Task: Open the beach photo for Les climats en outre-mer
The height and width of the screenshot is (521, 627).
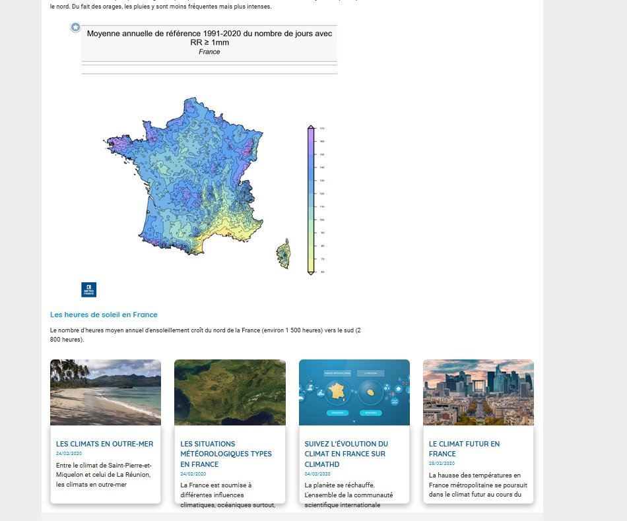Action: click(x=106, y=392)
